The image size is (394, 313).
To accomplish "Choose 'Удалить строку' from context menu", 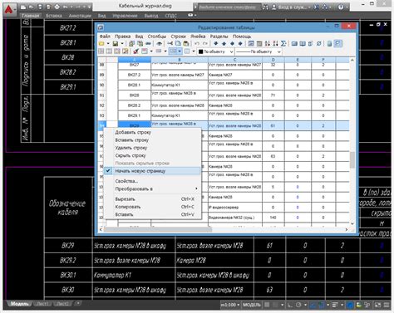I will tap(152, 148).
